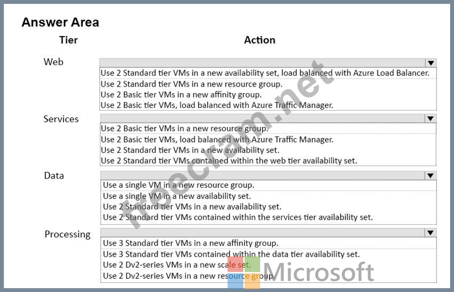Screen dimensions: 454x292
Task: Pick VMs within services tier availability set
Action: (237, 217)
